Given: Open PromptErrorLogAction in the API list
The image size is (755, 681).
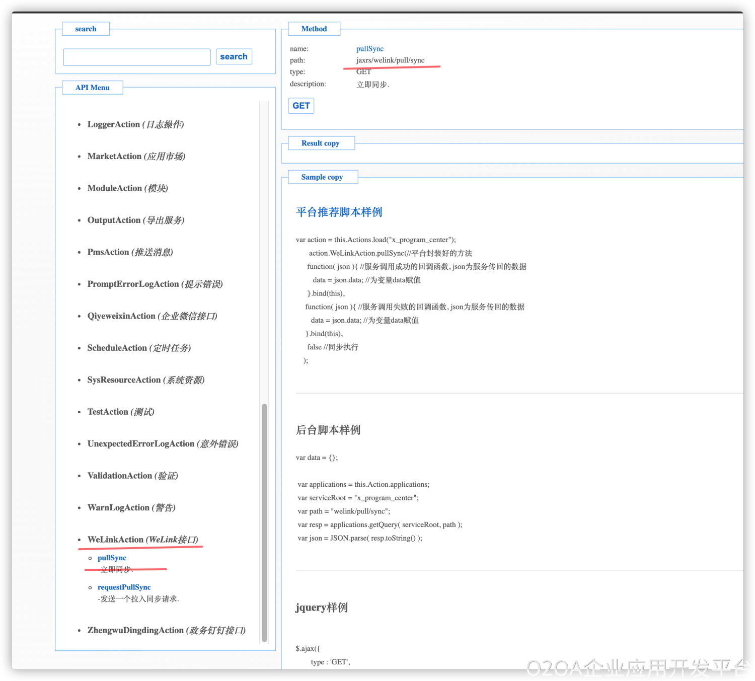Looking at the screenshot, I should 155,284.
